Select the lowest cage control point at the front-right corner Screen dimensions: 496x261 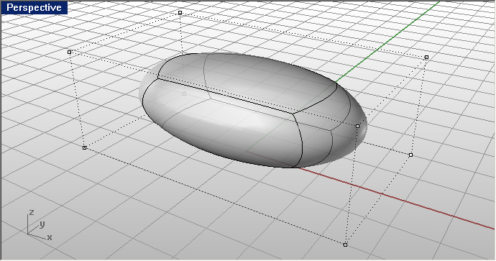346,244
